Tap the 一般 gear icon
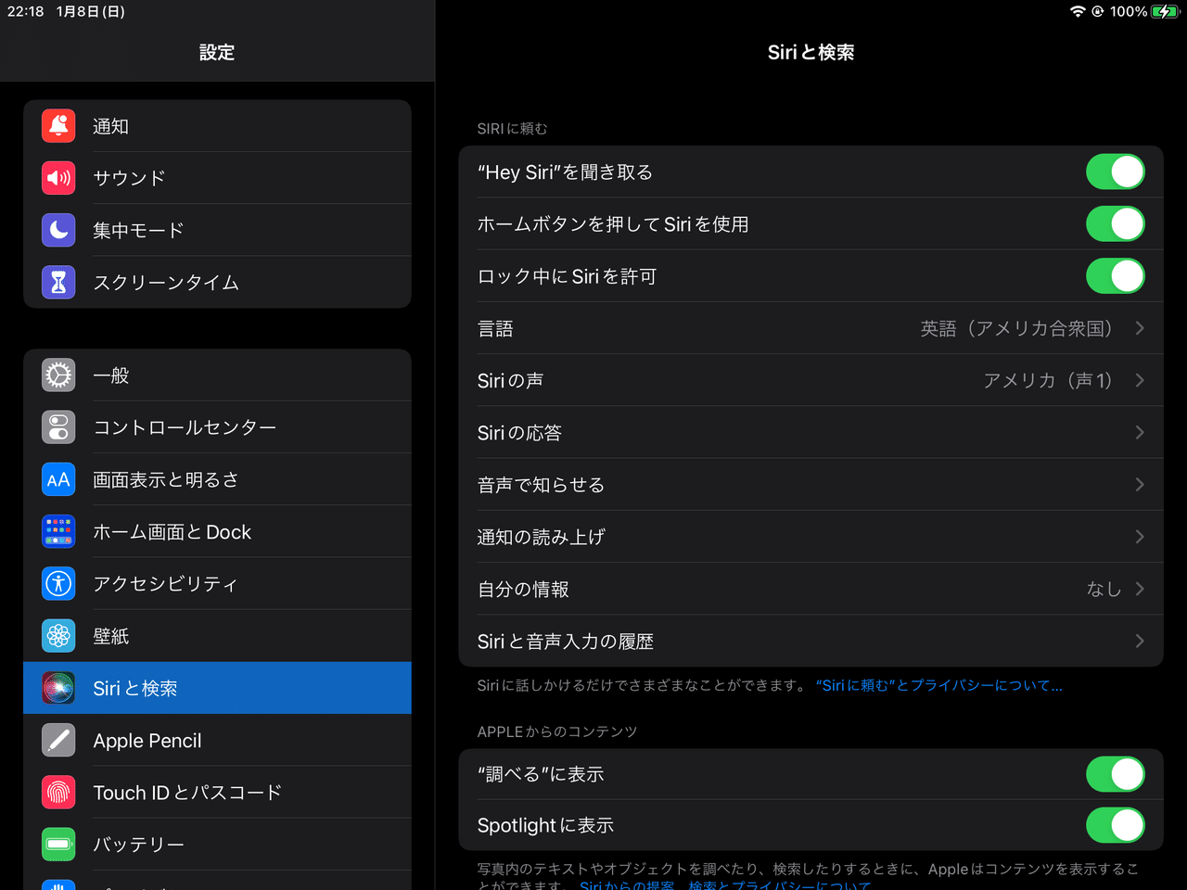The width and height of the screenshot is (1187, 890). coord(58,375)
